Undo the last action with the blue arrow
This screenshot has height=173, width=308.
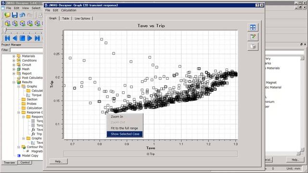click(22, 15)
